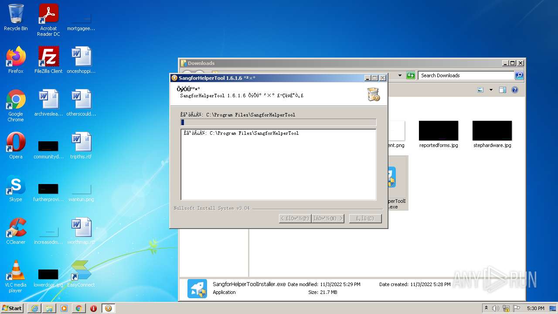Click the installer log text box

(279, 164)
